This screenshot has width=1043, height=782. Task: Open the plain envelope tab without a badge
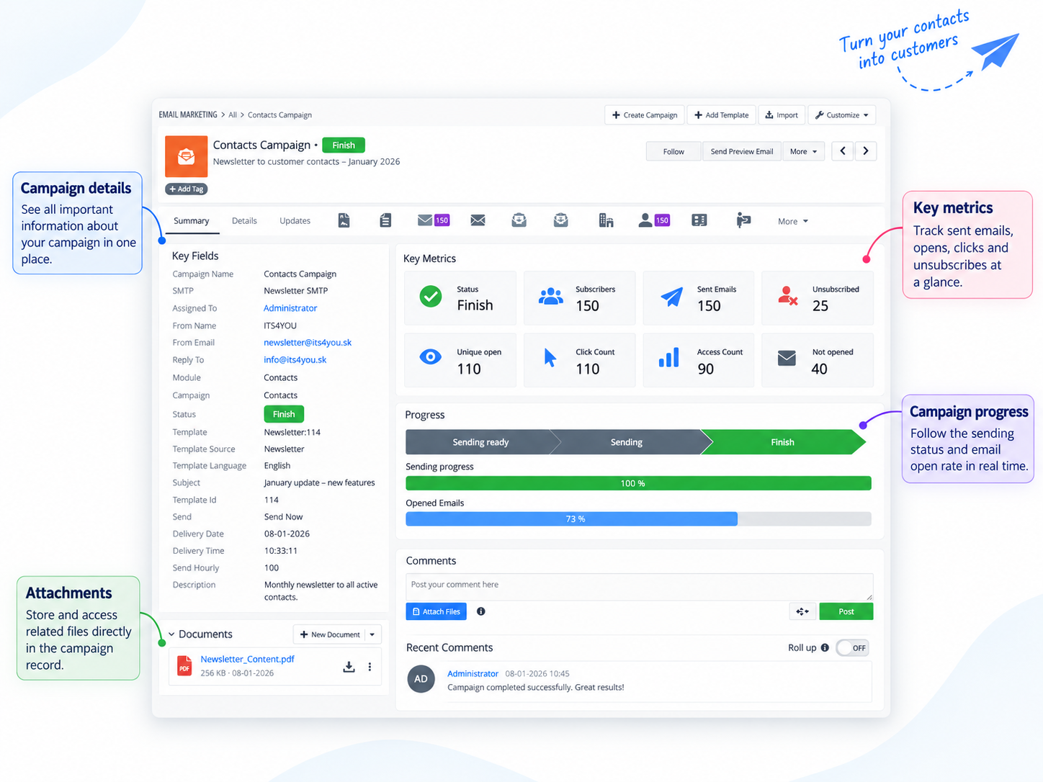point(478,220)
